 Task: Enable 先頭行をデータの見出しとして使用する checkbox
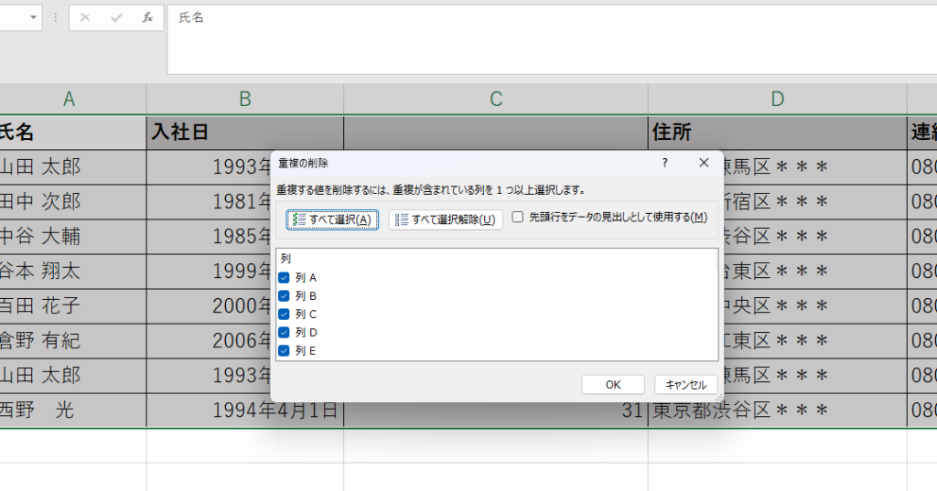pos(518,218)
